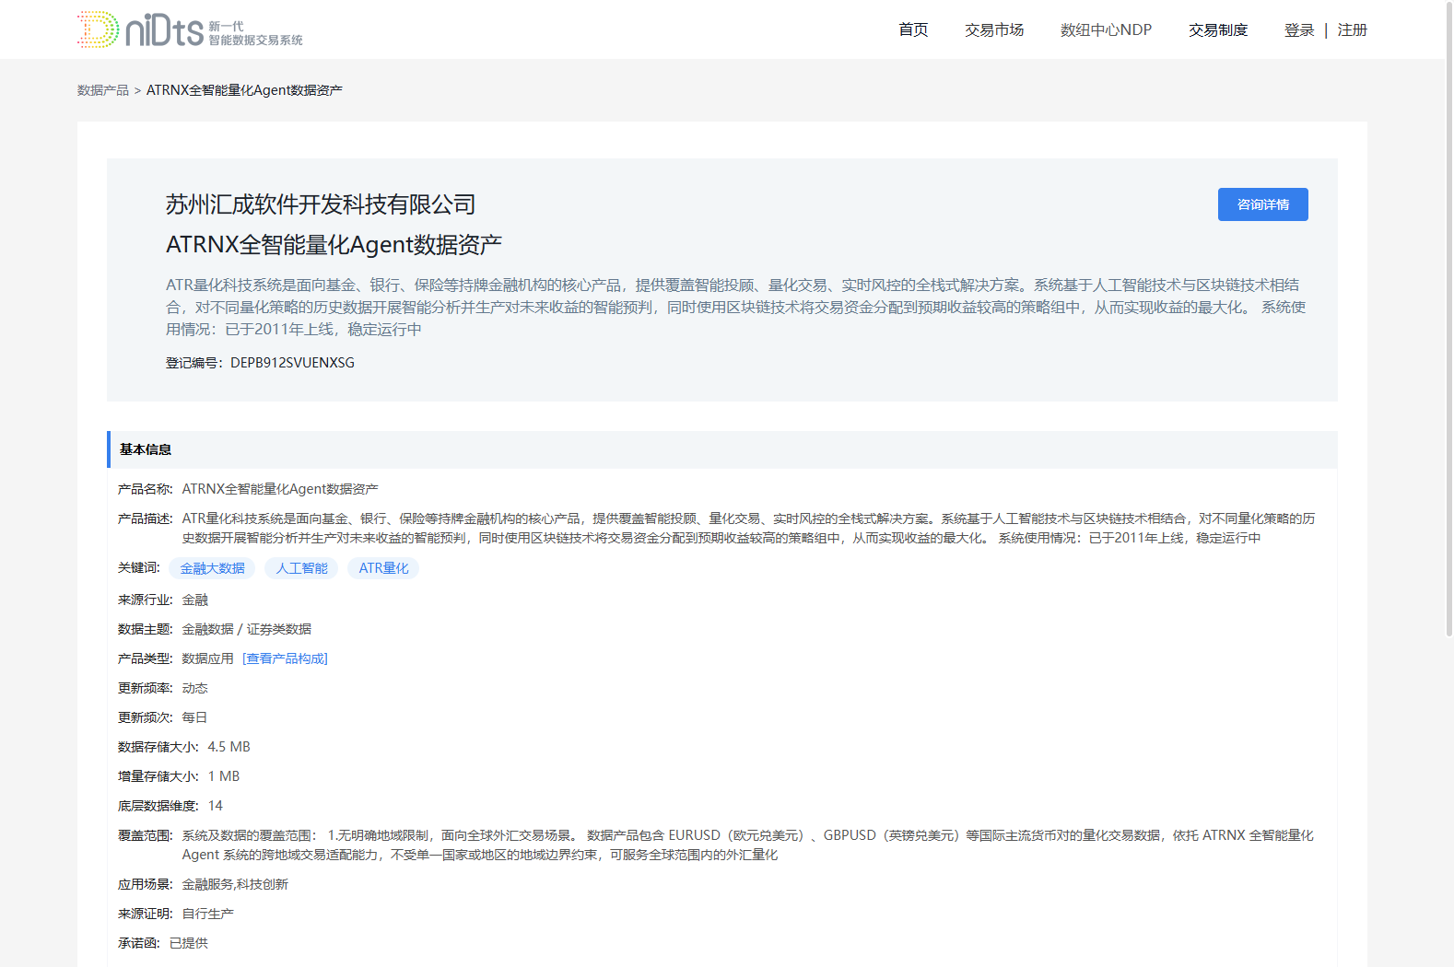Screen dimensions: 1454x967
Task: Click the 咨询详情 button
Action: (x=1262, y=204)
